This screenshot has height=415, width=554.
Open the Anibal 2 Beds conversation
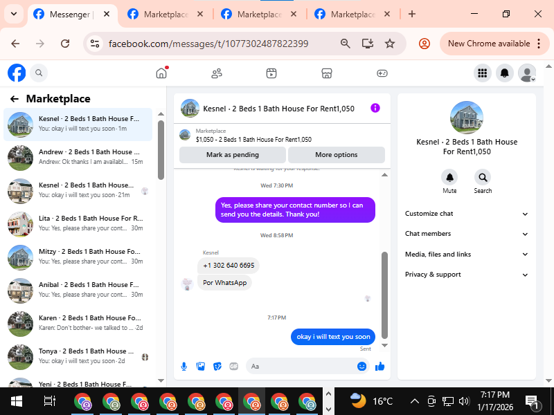[x=78, y=290]
